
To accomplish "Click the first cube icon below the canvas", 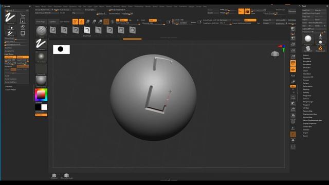I will coord(54,176).
